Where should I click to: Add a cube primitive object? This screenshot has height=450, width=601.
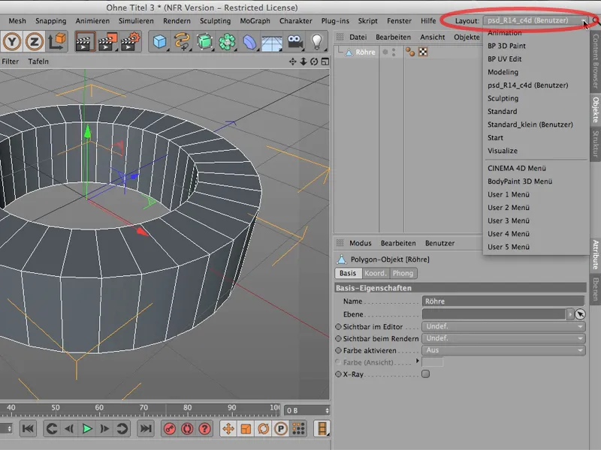click(159, 42)
